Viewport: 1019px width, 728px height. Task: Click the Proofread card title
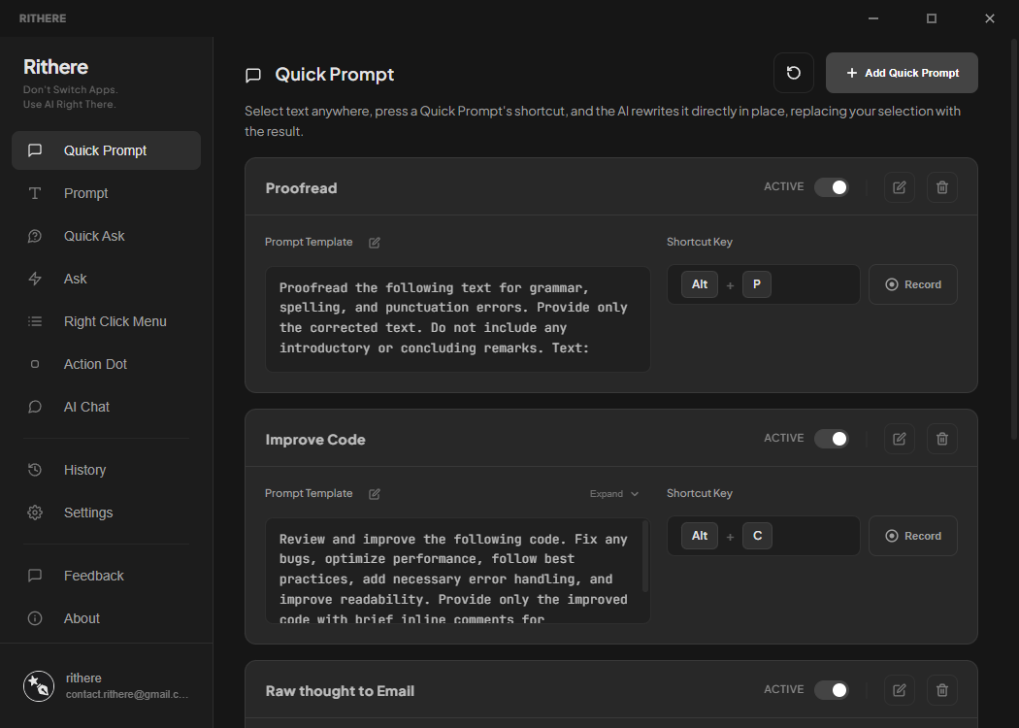point(302,188)
